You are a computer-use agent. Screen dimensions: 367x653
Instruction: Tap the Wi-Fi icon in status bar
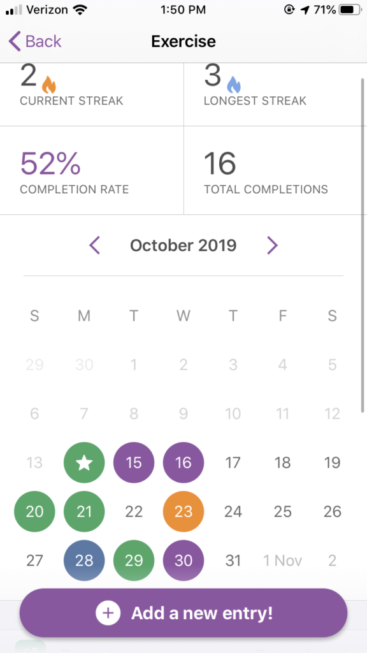78,10
